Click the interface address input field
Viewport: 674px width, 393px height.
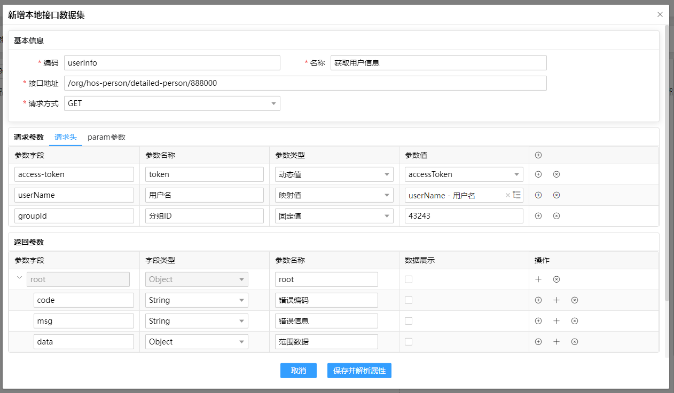(305, 83)
